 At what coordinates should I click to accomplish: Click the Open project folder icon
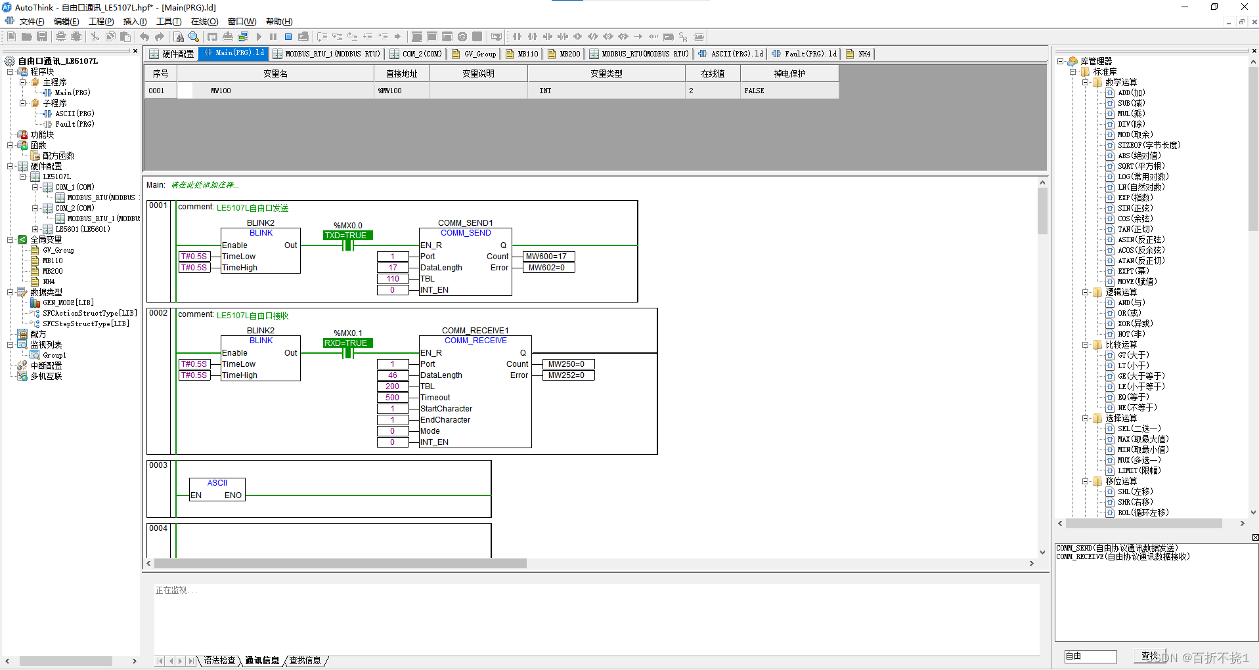26,37
